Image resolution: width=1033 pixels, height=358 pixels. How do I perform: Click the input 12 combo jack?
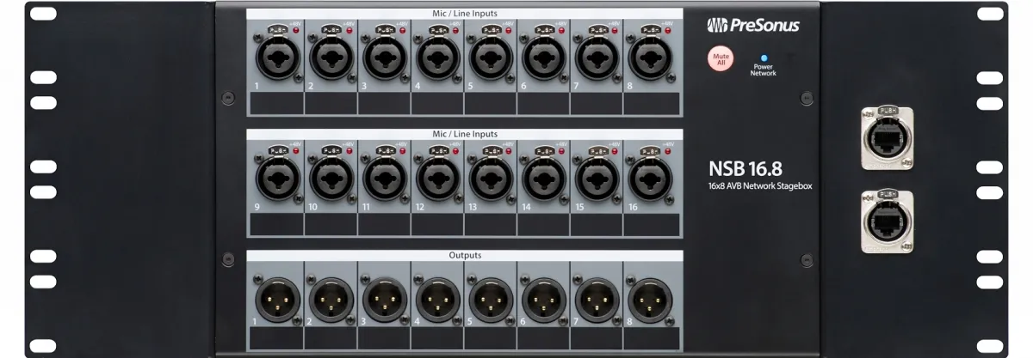pyautogui.click(x=437, y=181)
